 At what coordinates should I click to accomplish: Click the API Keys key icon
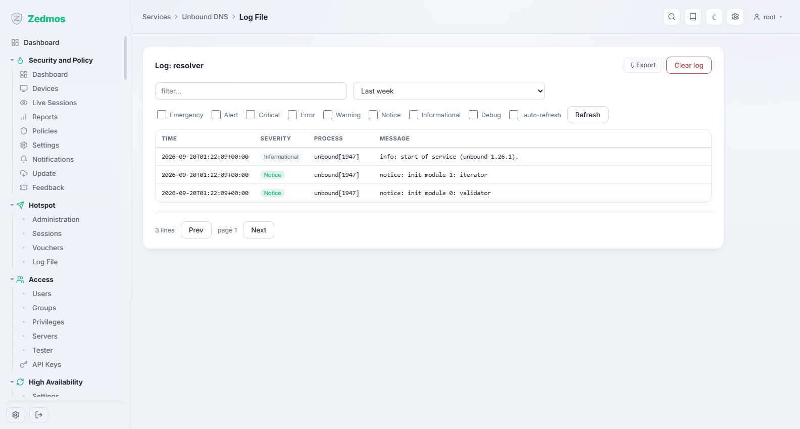(24, 364)
